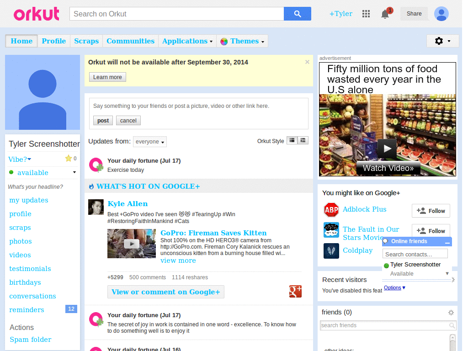Close the Orkut shutdown notice
This screenshot has width=468, height=351.
coord(307,62)
